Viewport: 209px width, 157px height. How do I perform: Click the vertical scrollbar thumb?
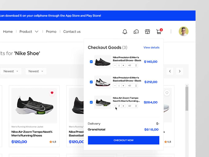tap(187, 99)
